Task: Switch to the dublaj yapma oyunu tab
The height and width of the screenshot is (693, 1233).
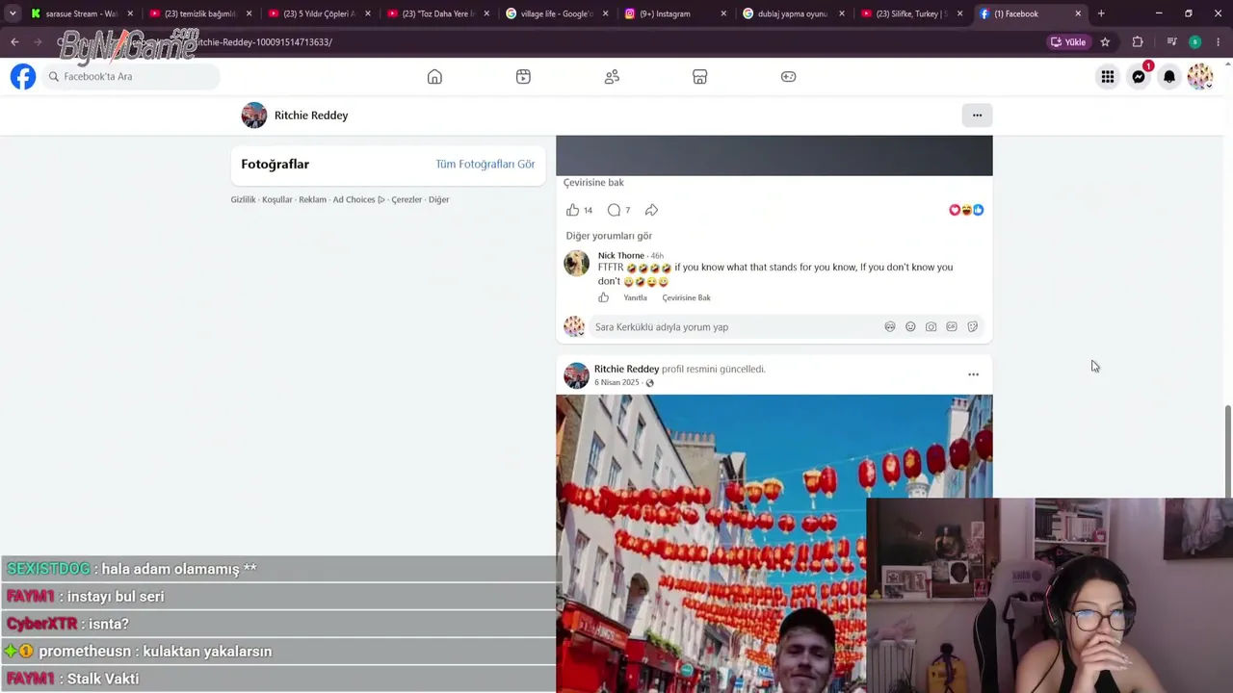Action: 793,13
